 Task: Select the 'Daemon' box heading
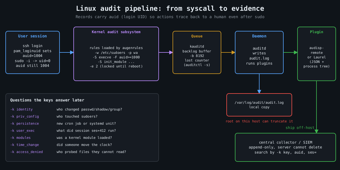click(x=259, y=36)
